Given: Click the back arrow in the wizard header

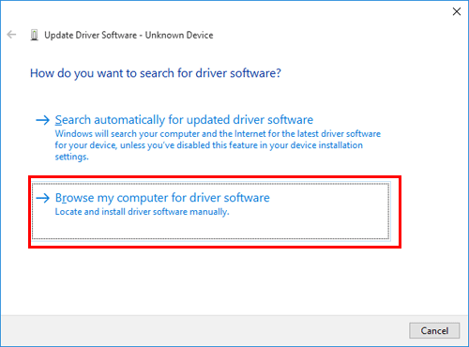Looking at the screenshot, I should point(11,35).
